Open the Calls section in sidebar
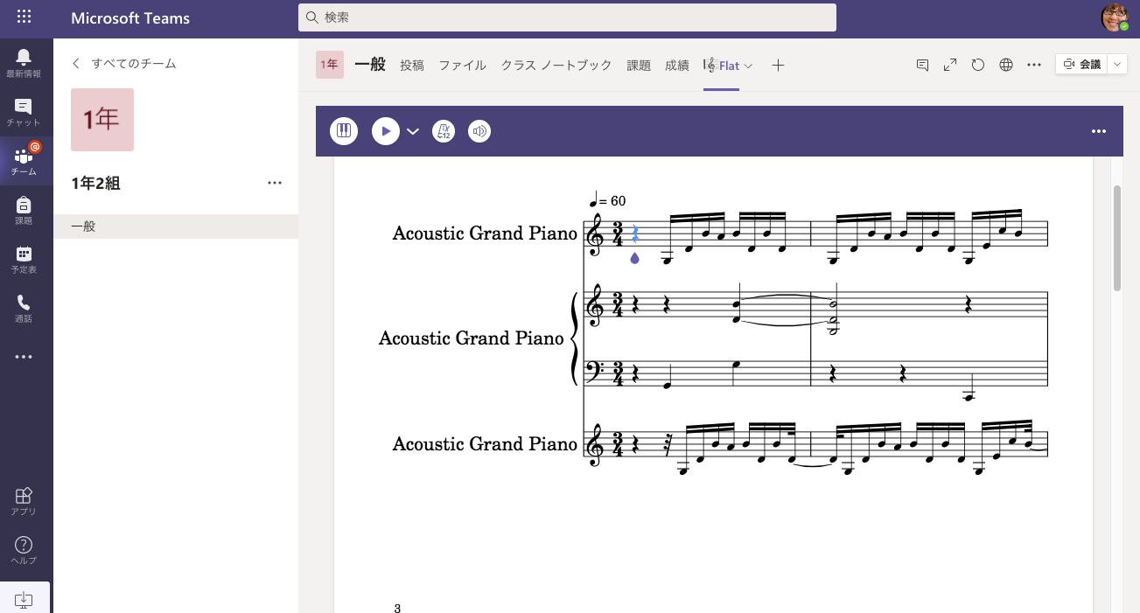 (24, 308)
